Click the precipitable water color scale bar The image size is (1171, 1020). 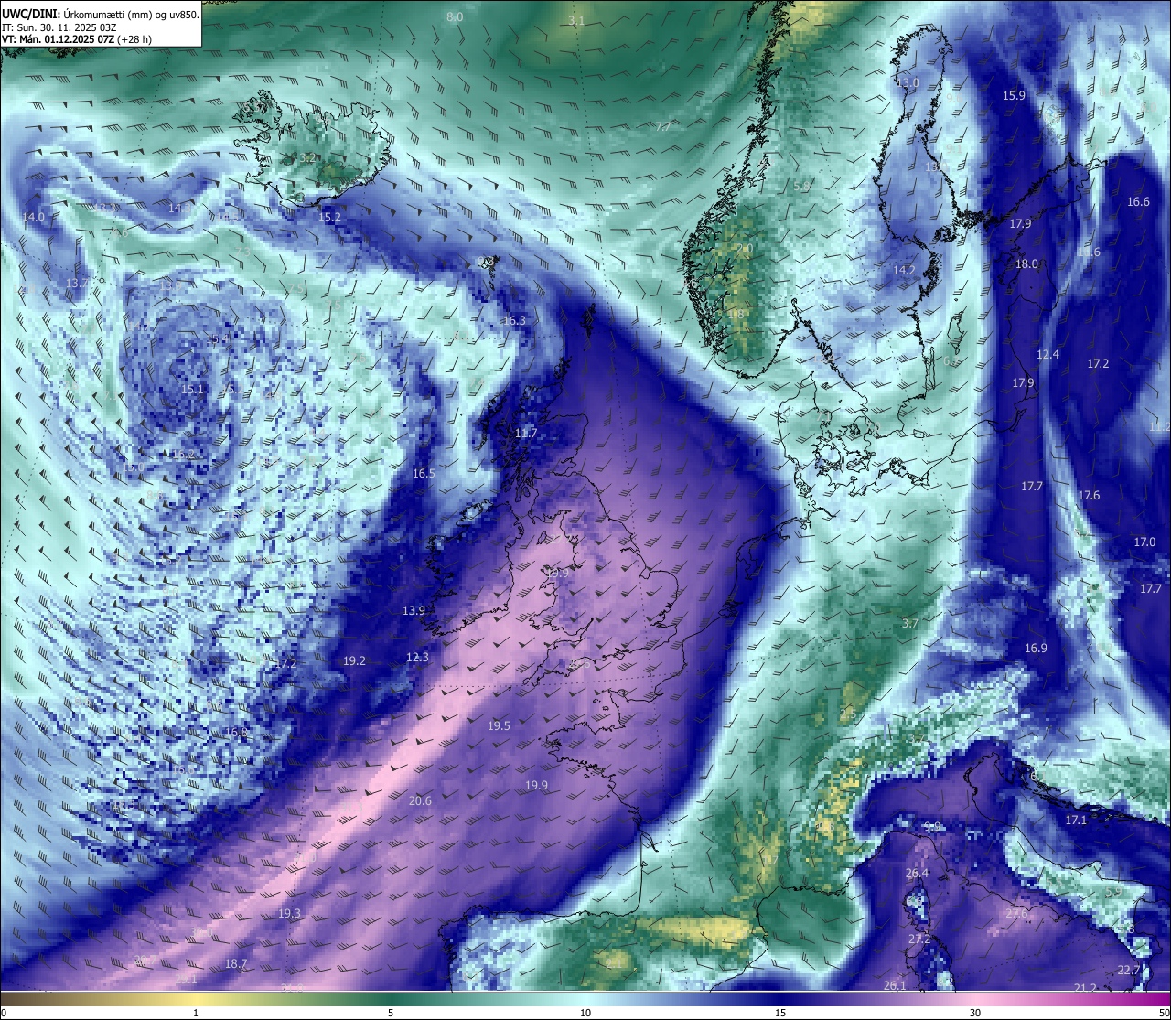(585, 999)
